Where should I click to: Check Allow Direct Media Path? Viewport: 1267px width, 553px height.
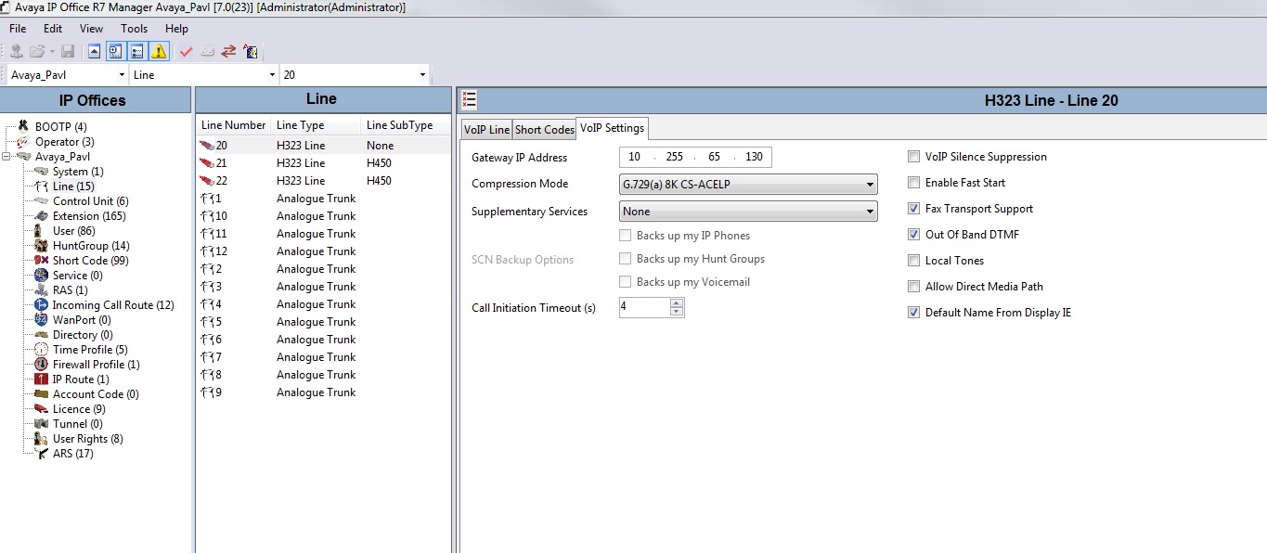pyautogui.click(x=914, y=287)
